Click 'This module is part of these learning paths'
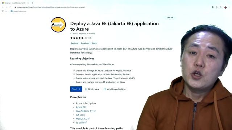Screen dimensions: 232x130 pos(96,129)
